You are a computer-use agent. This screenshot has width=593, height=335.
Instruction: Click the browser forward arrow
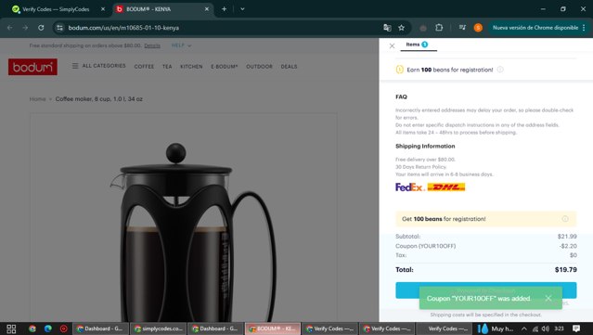point(25,28)
